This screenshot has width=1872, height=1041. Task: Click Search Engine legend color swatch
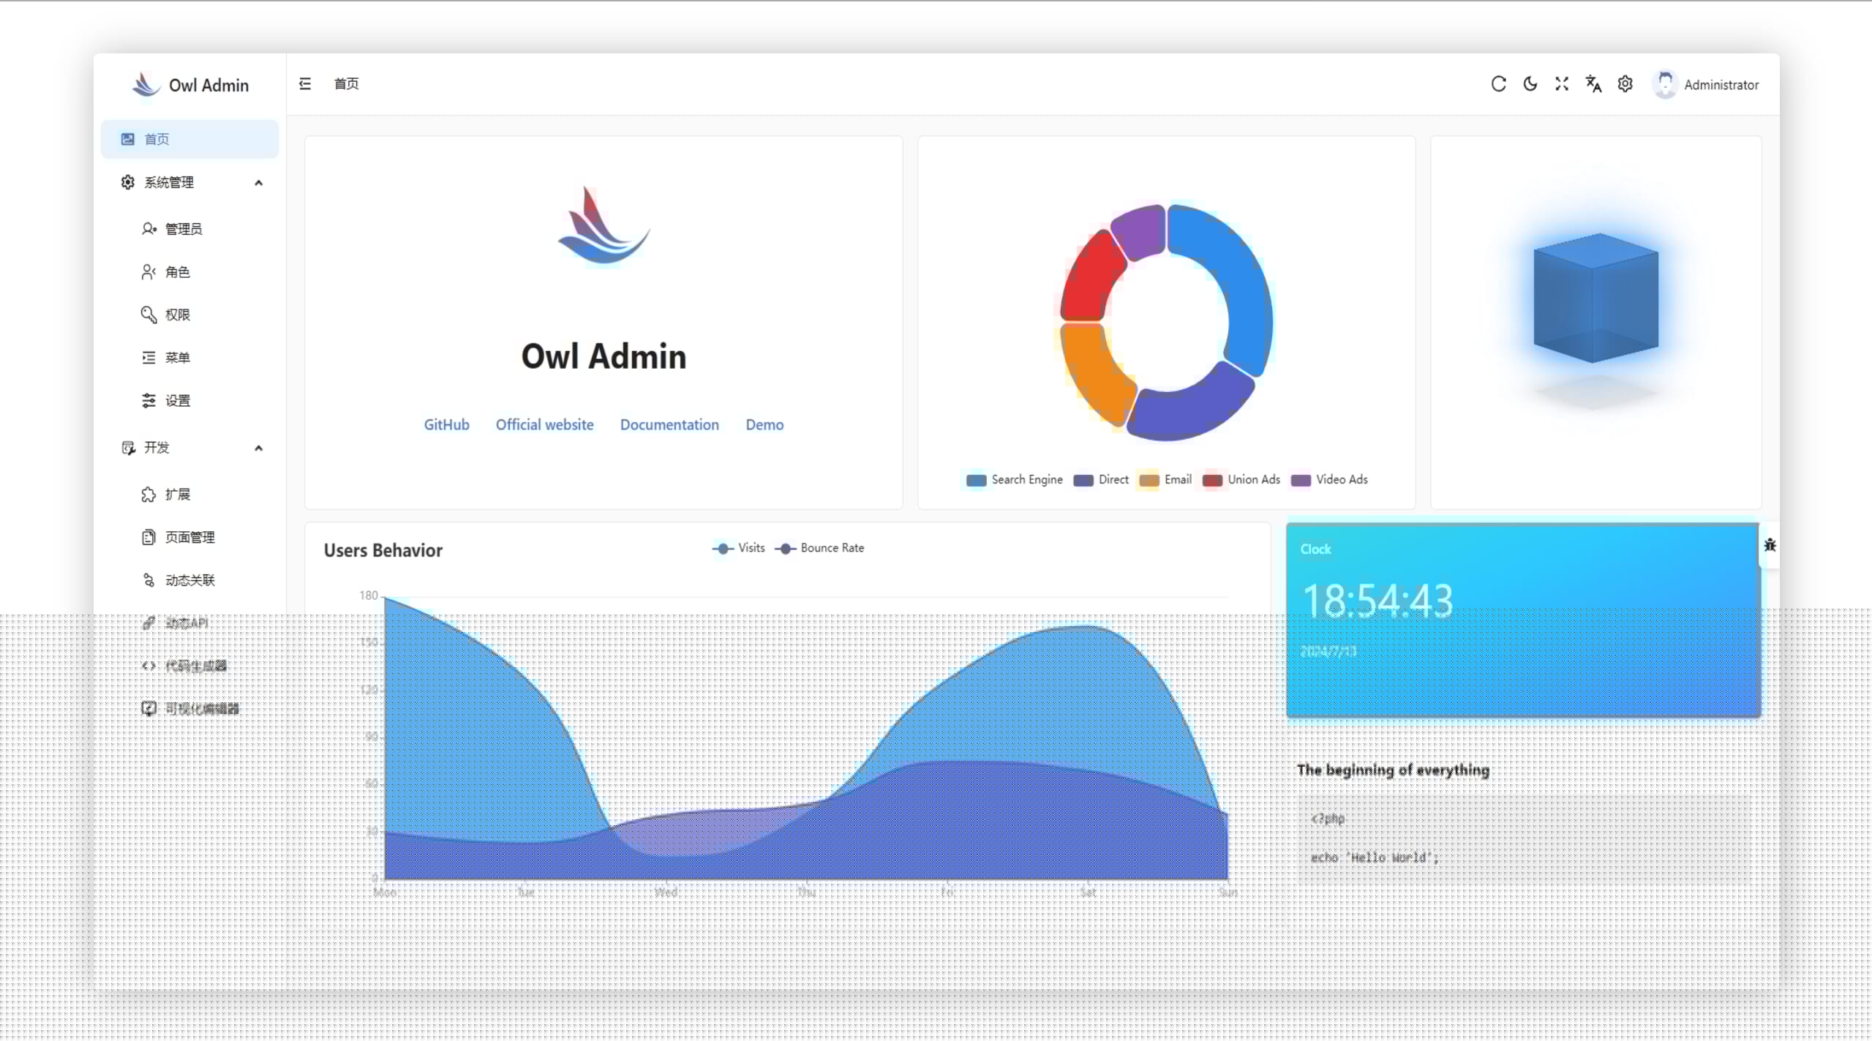pyautogui.click(x=976, y=480)
